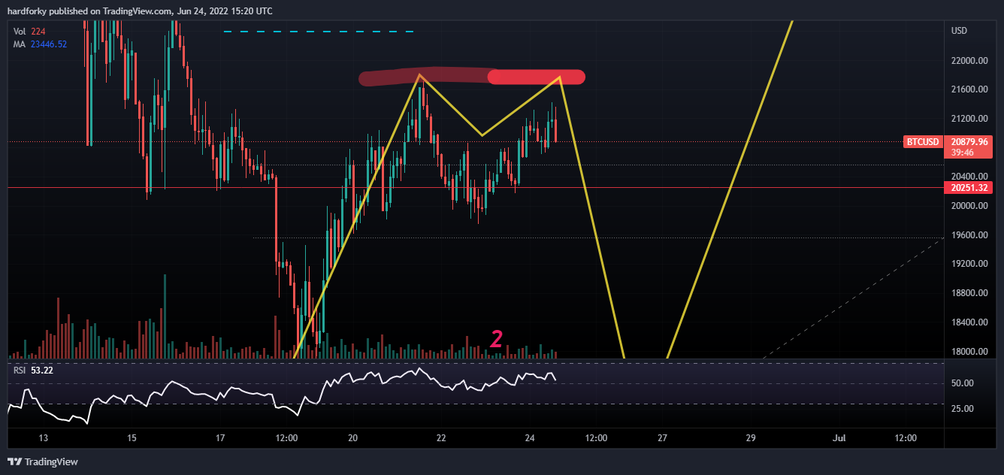Click the 22000.00 price axis label
Screen dimensions: 1004x475
click(970, 61)
